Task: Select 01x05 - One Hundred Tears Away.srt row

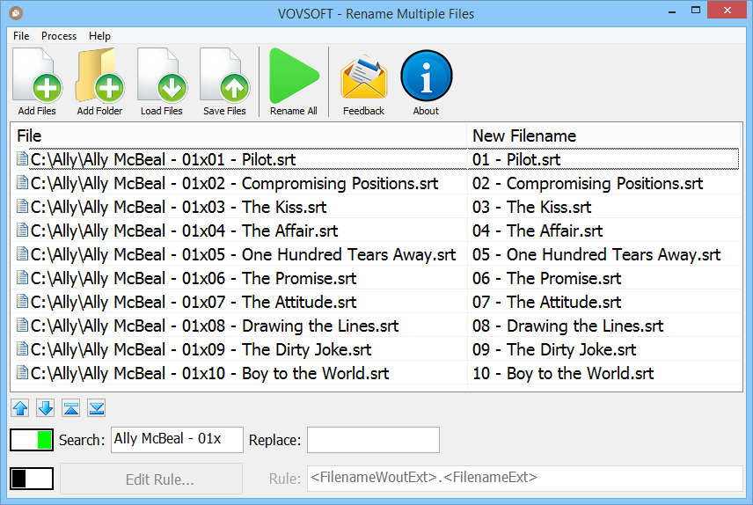Action: (x=375, y=254)
